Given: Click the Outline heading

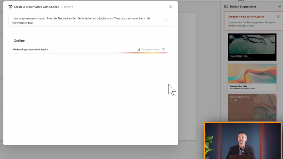Looking at the screenshot, I should click(x=19, y=41).
